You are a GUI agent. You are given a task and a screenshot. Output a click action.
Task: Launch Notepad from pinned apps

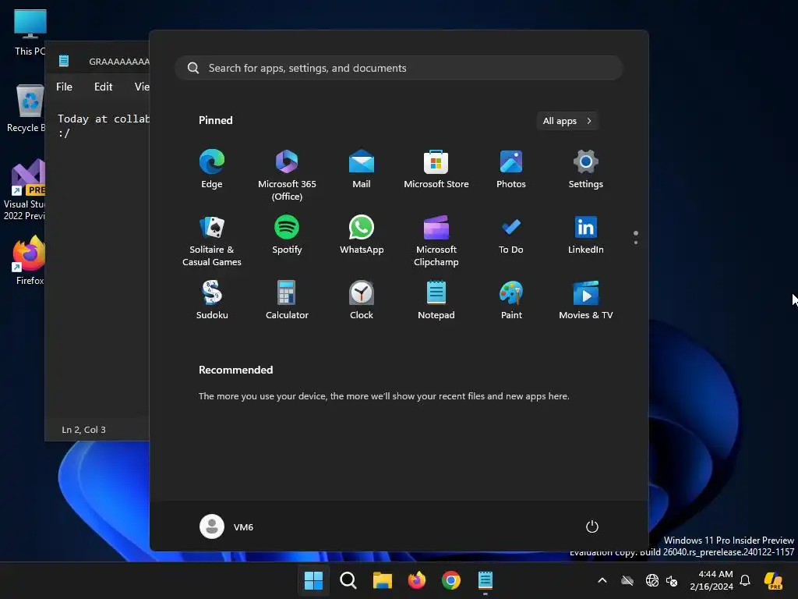(x=436, y=300)
